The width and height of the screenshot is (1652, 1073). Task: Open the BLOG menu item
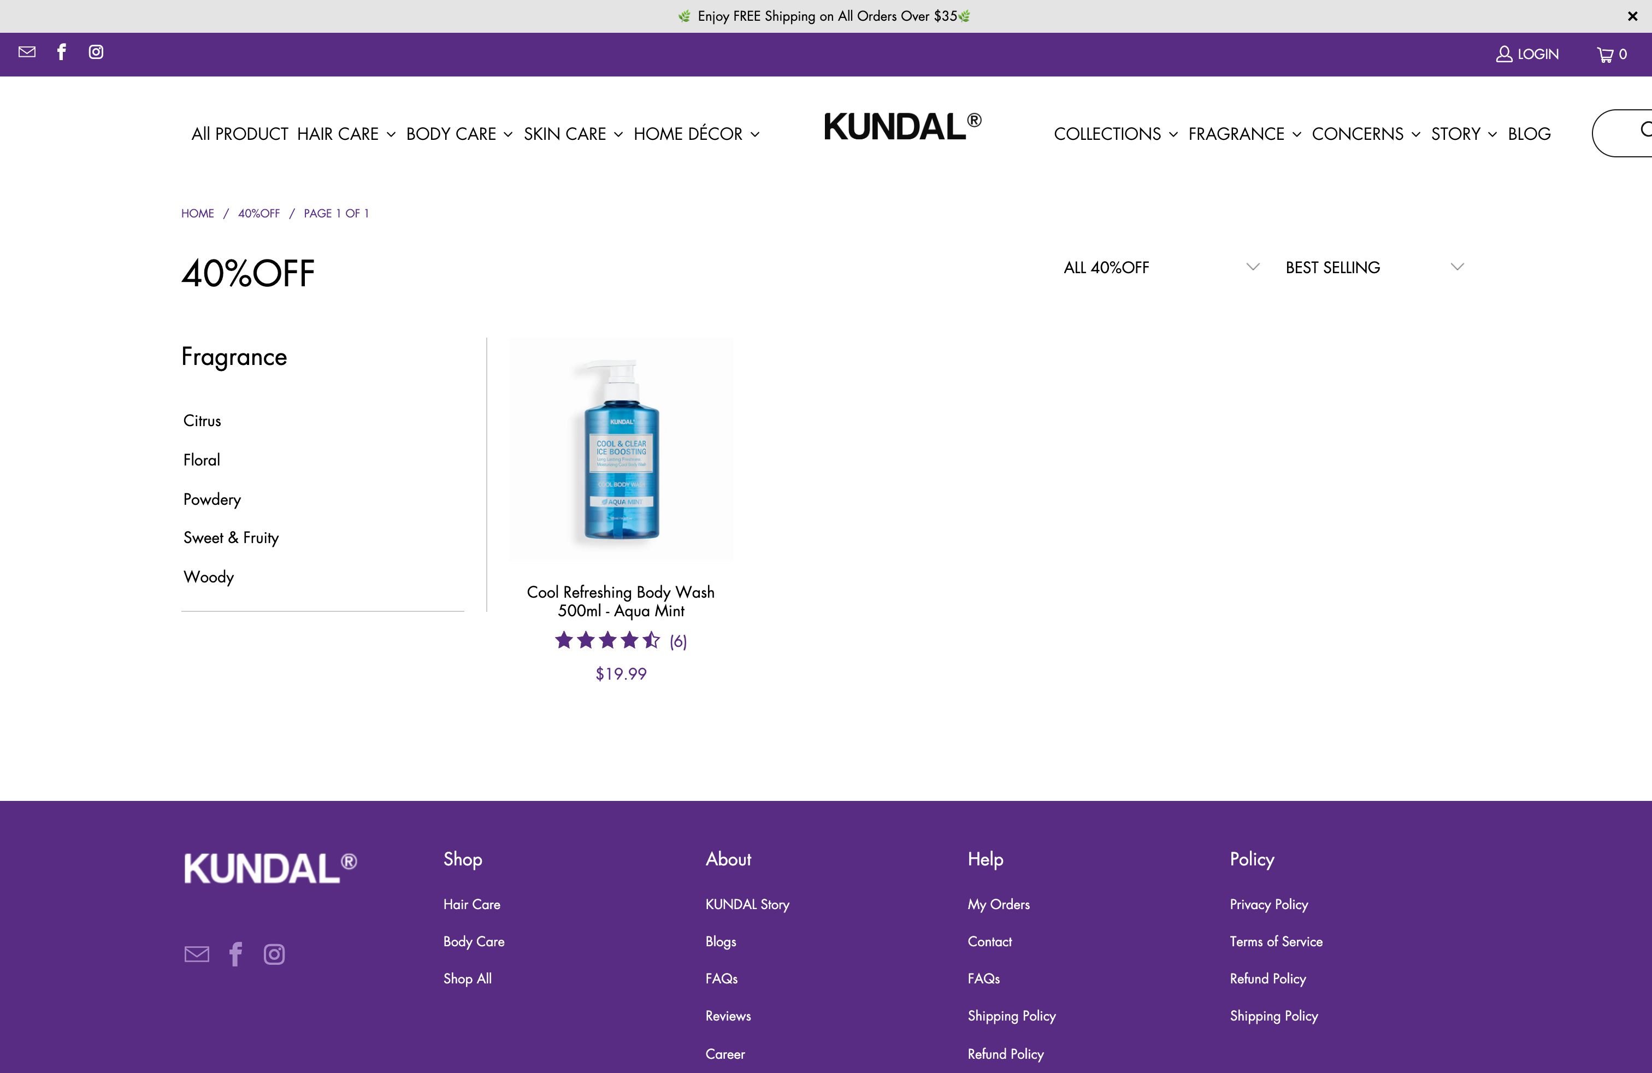(1529, 134)
